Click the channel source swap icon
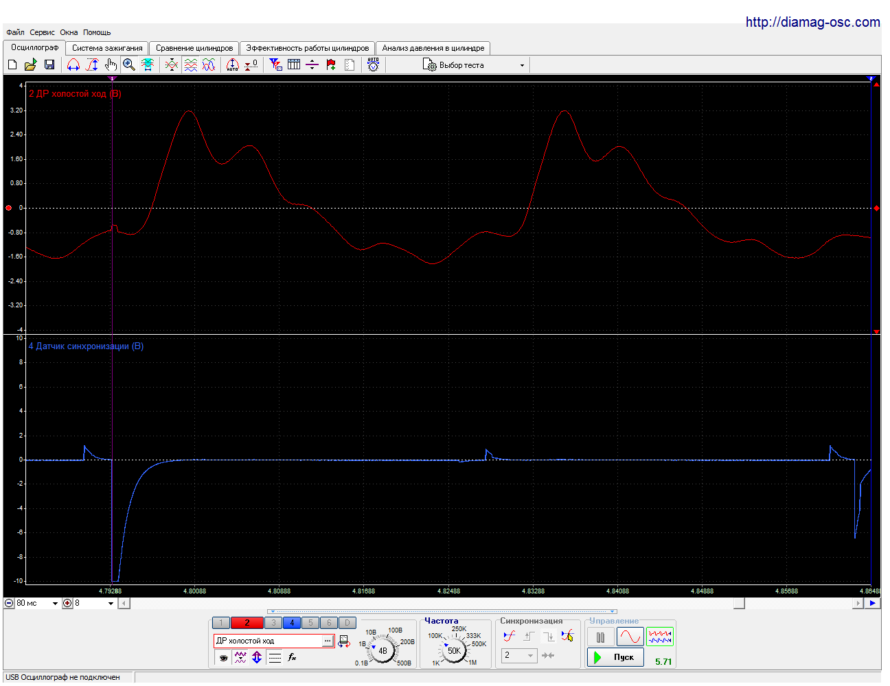Screen dimensions: 890x686 click(x=344, y=642)
